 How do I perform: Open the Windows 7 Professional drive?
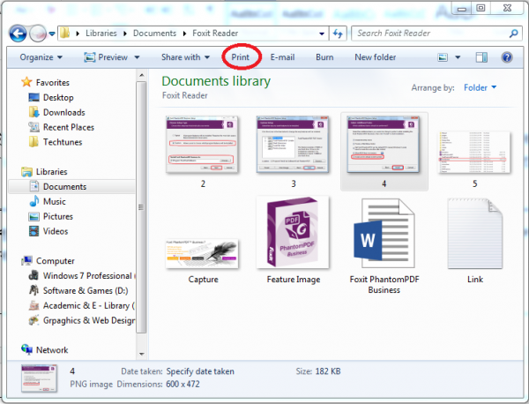coord(81,276)
